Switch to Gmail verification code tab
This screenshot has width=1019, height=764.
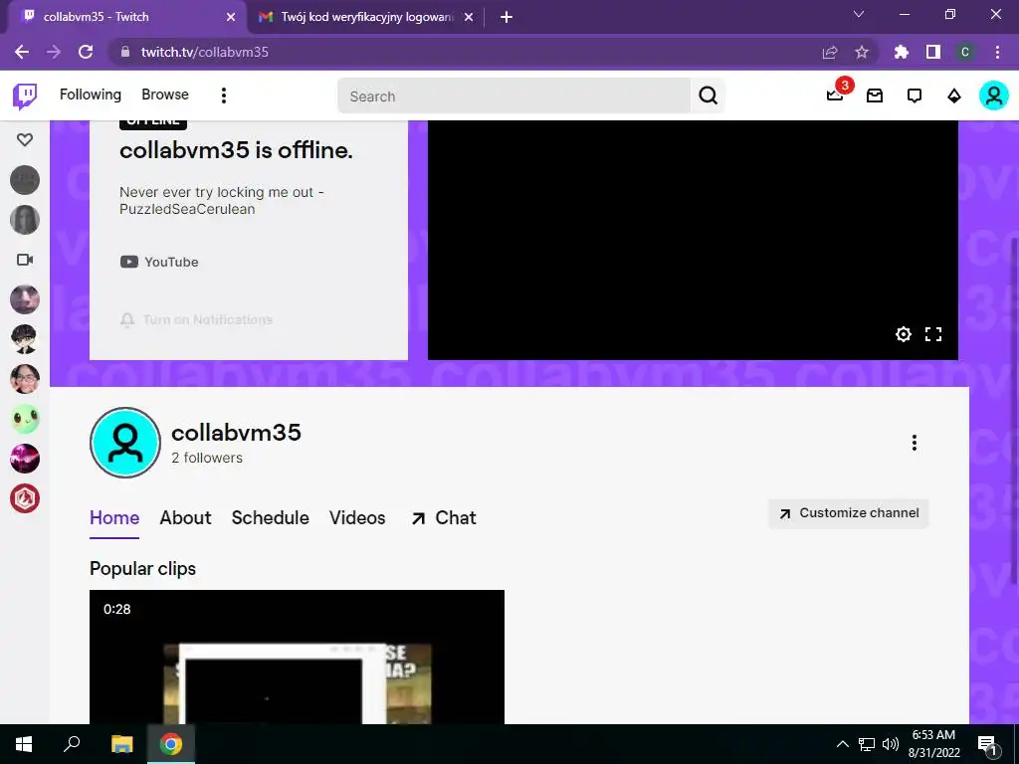(x=367, y=17)
